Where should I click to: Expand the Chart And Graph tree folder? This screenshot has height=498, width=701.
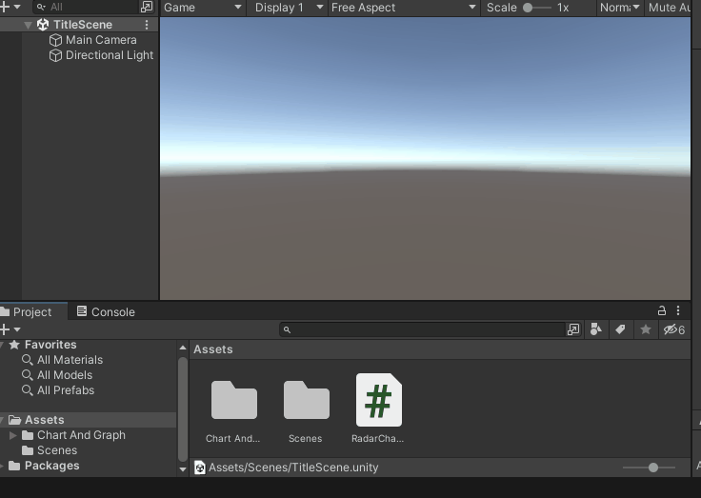(x=13, y=435)
